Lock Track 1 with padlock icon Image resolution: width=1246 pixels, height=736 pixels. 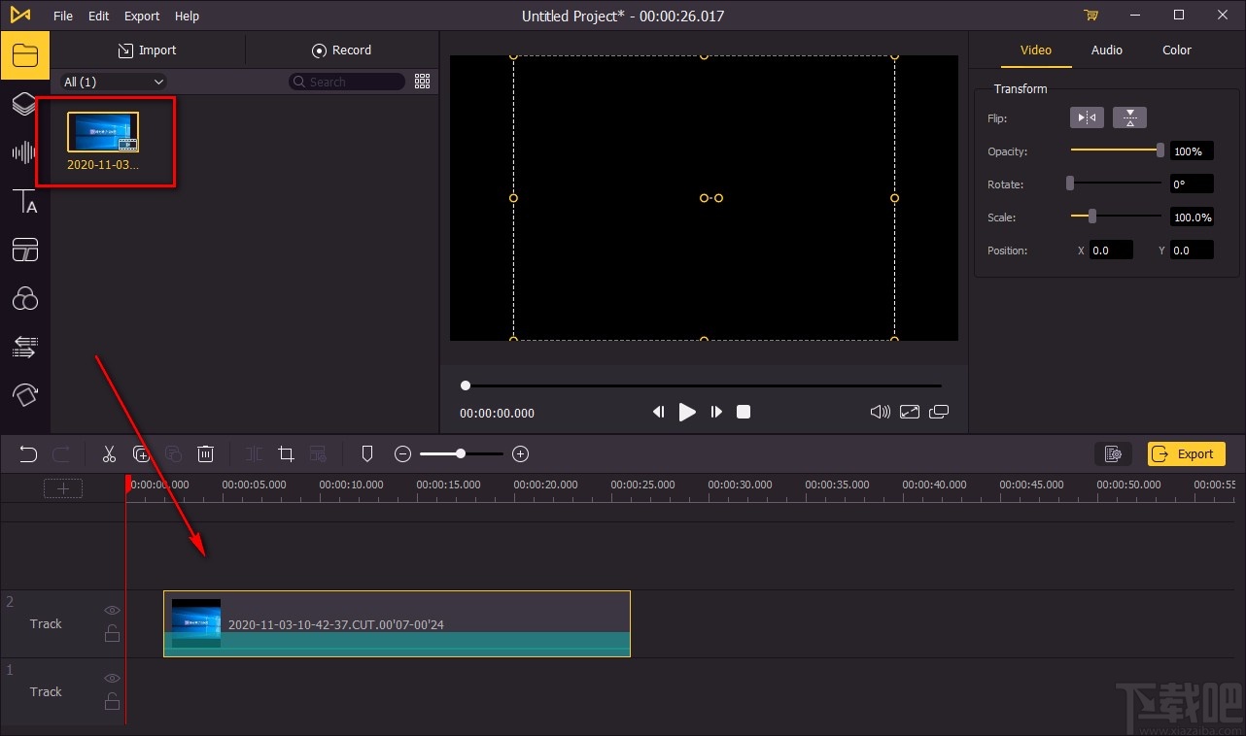(113, 701)
